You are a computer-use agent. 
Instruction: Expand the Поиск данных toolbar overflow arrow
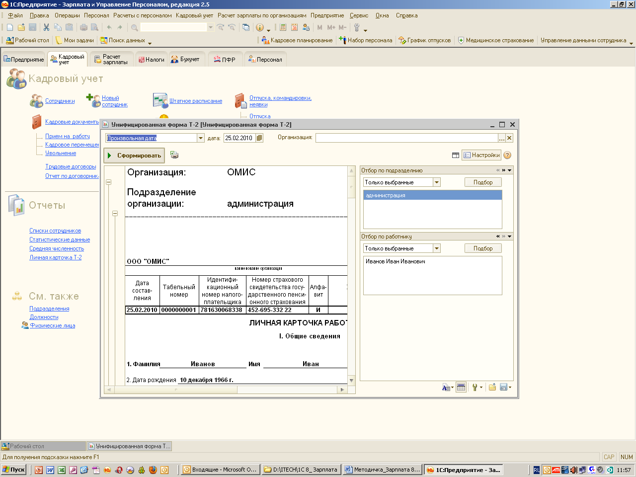click(x=150, y=43)
